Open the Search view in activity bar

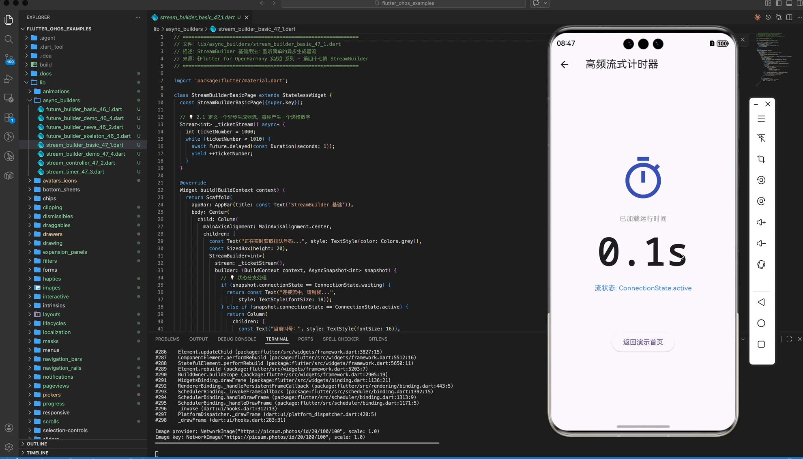[x=9, y=39]
